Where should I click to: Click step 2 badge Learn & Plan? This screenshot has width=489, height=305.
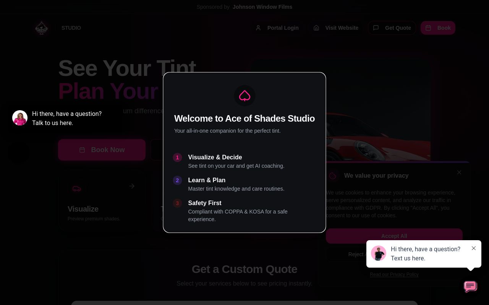tap(177, 180)
